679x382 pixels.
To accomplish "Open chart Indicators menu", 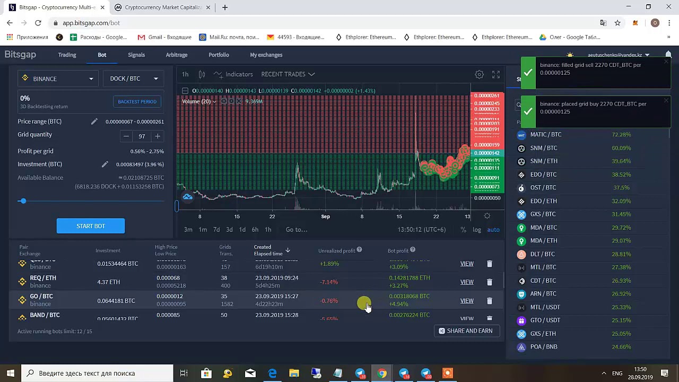I will click(x=233, y=74).
